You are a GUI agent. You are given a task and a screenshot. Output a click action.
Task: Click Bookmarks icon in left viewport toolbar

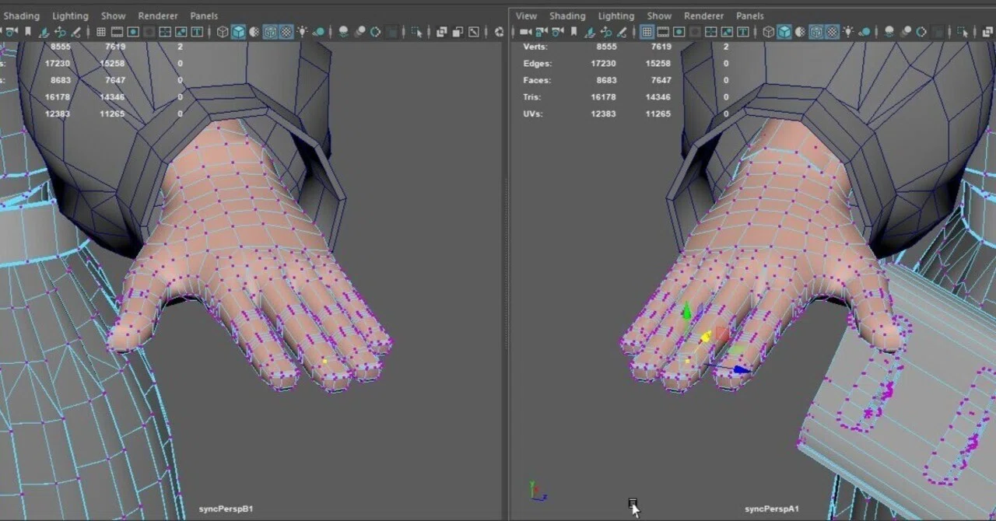click(28, 32)
